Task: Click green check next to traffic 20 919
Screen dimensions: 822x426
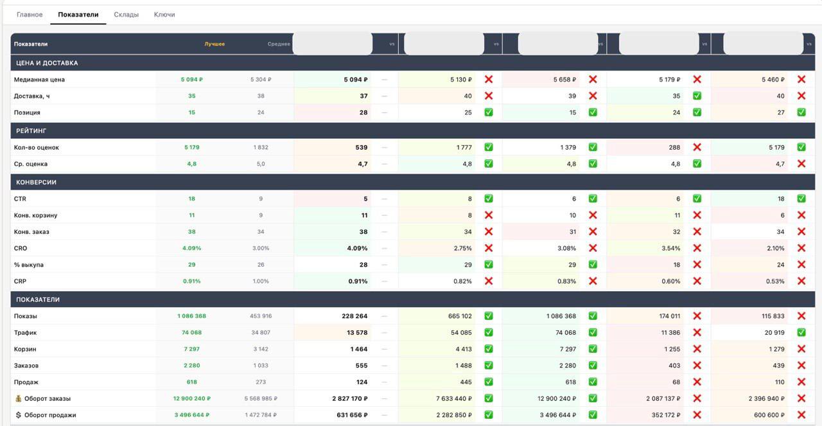Action: [801, 332]
